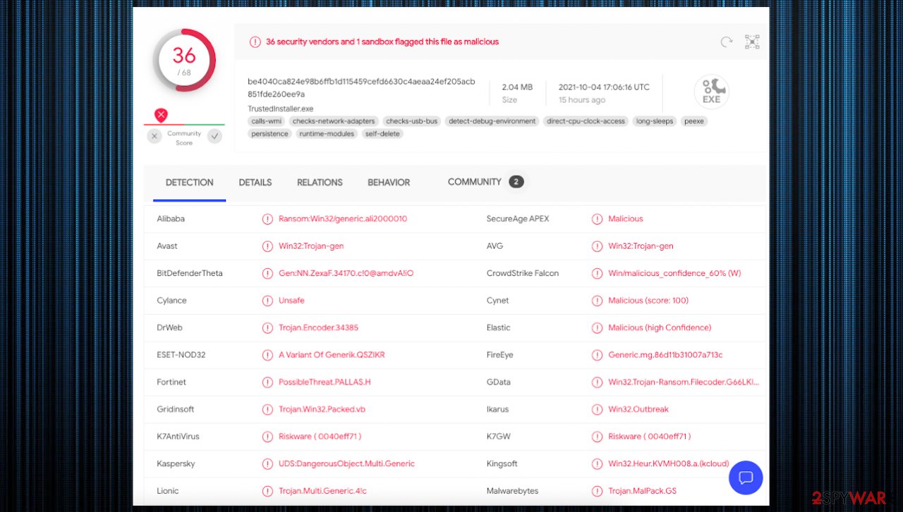Viewport: 903px width, 512px height.
Task: Click the alert icon in Alibaba row
Action: tap(267, 219)
